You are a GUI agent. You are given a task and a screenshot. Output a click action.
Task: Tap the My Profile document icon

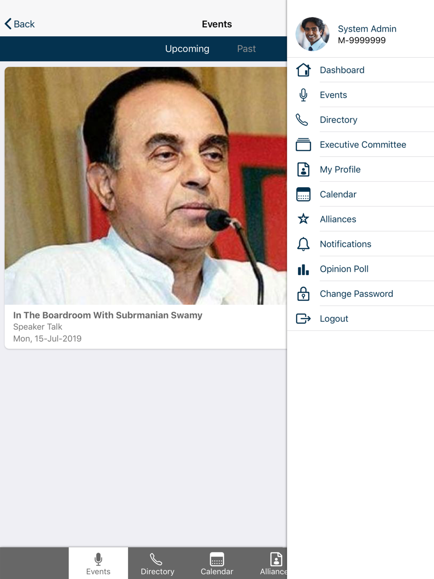tap(303, 169)
